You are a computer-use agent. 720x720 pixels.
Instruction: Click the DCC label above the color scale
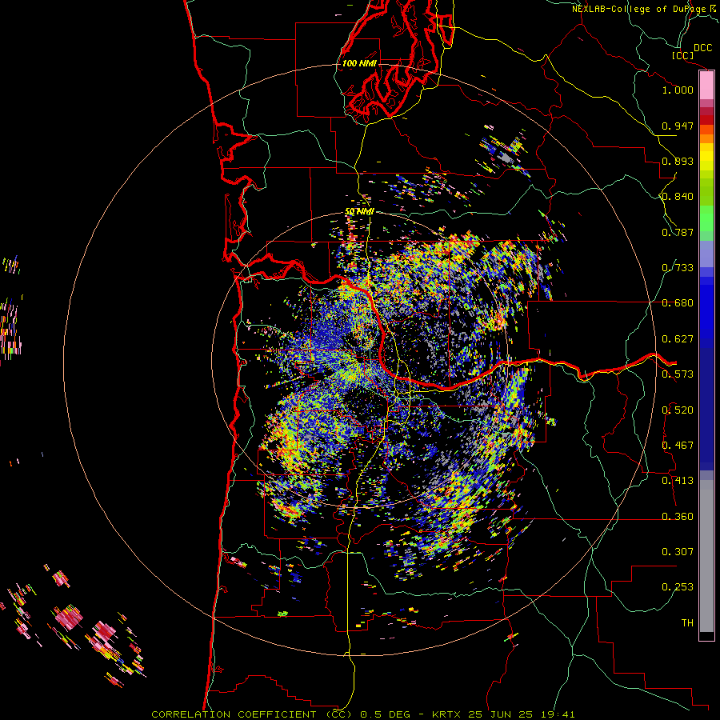pyautogui.click(x=702, y=48)
